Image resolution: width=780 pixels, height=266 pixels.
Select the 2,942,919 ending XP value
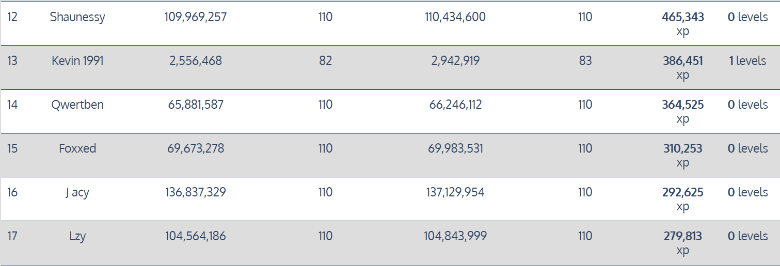[455, 61]
